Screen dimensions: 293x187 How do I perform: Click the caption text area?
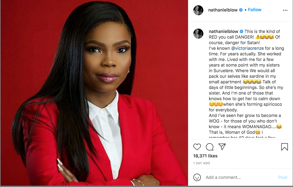(x=246, y=83)
